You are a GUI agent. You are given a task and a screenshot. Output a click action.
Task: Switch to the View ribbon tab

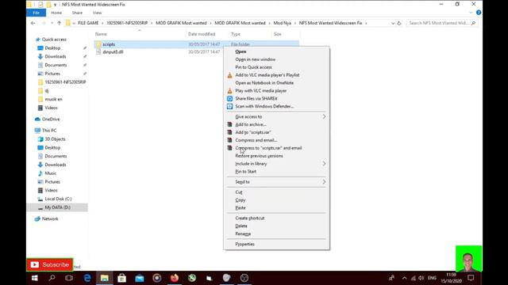[97, 13]
